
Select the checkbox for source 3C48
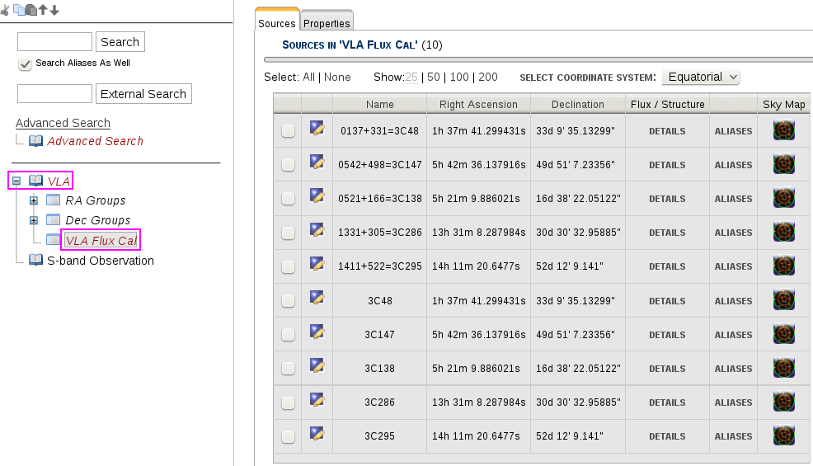tap(288, 301)
